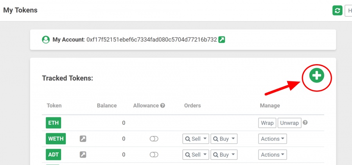Click the My Account avatar icon

(x=46, y=40)
